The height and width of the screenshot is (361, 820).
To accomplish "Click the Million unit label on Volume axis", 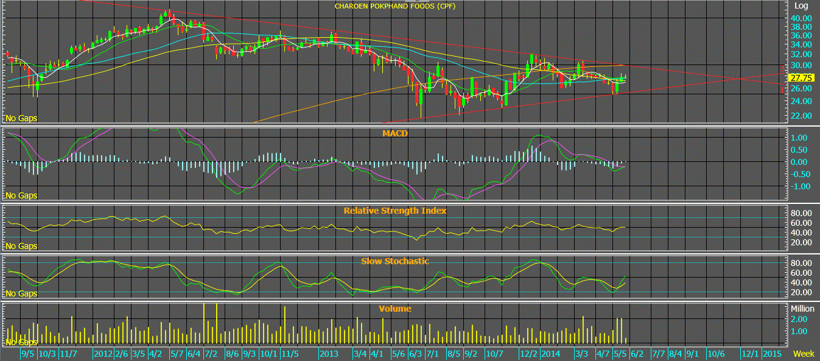I will tap(802, 309).
